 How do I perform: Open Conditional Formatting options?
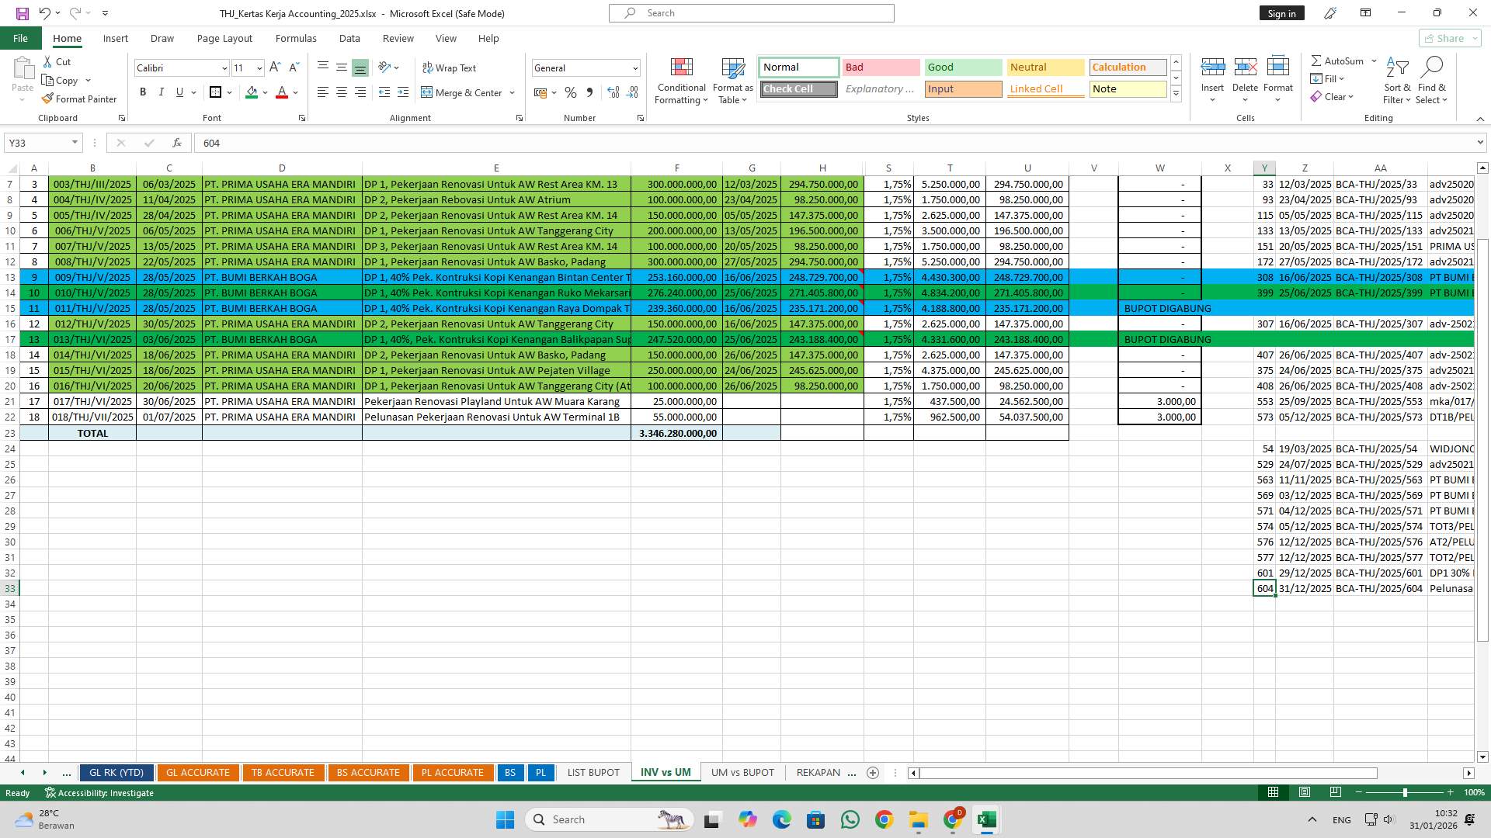coord(681,81)
